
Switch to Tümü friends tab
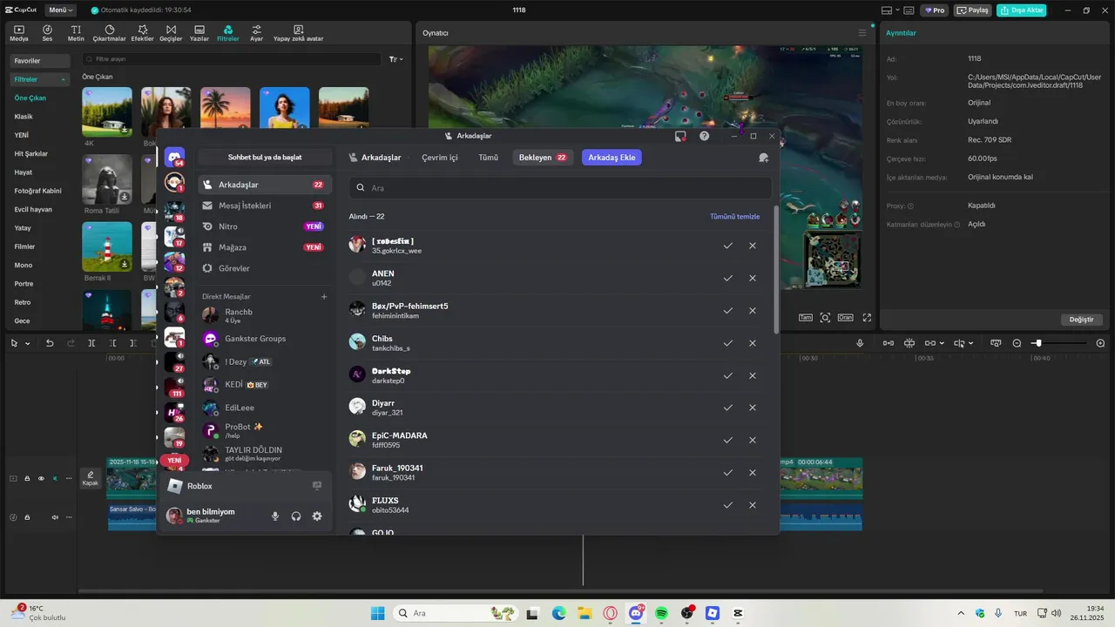click(x=488, y=158)
